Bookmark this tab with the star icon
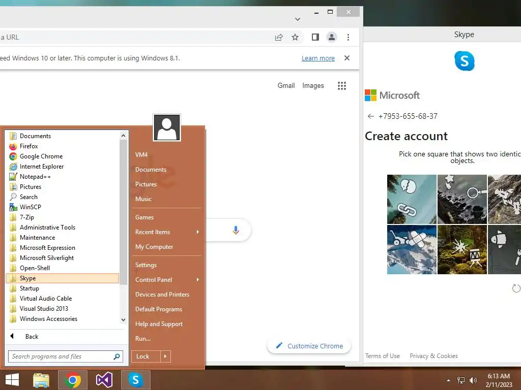The width and height of the screenshot is (521, 390). pos(295,37)
